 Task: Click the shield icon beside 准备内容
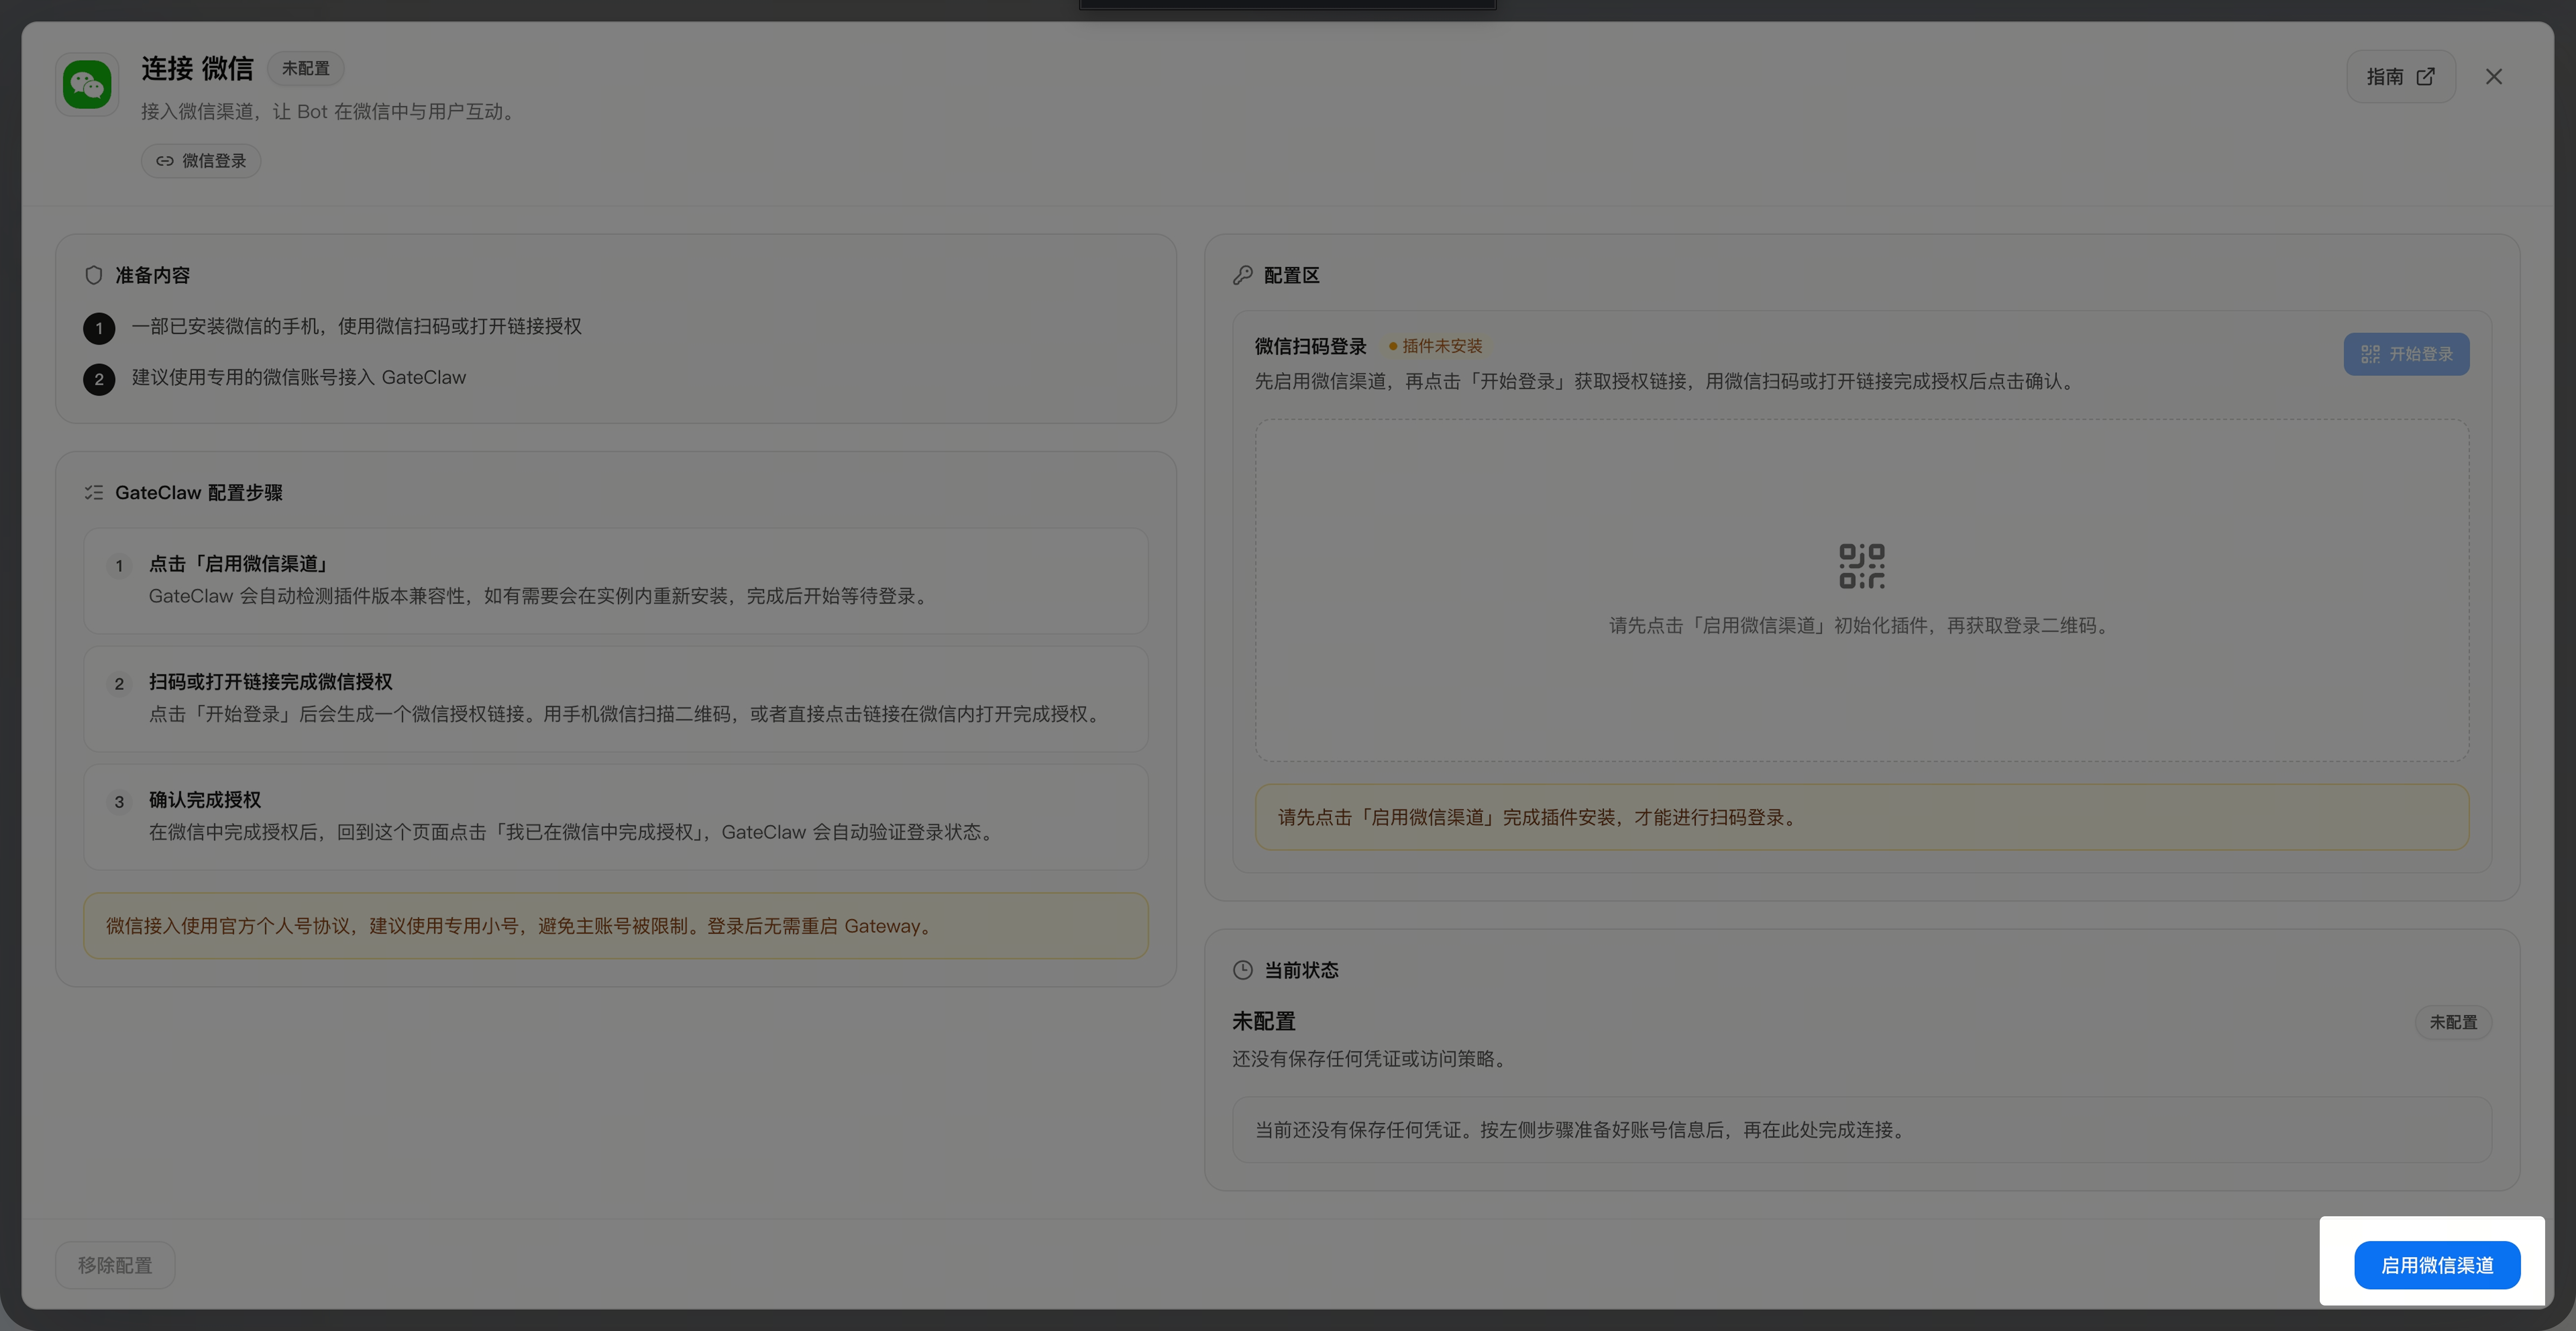[x=94, y=275]
